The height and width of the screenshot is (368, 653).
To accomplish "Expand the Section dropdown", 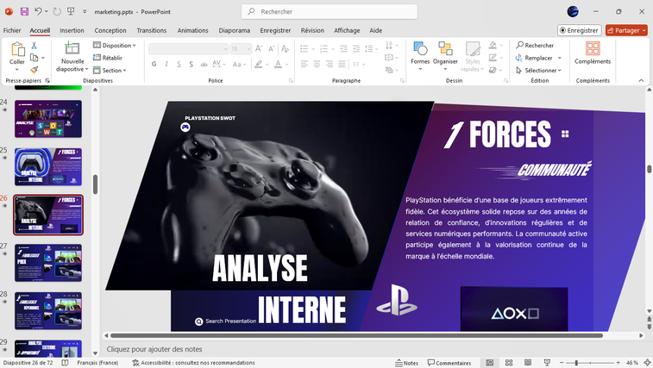I will point(112,71).
